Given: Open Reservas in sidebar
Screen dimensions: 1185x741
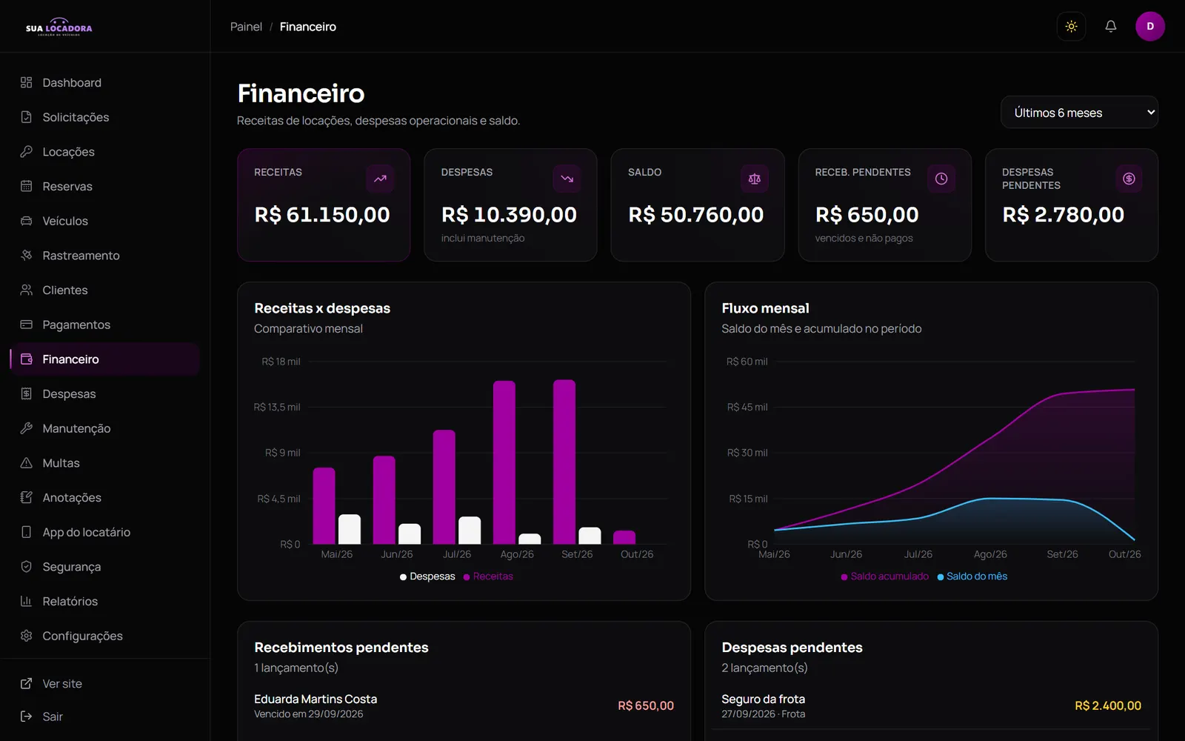Looking at the screenshot, I should point(105,186).
